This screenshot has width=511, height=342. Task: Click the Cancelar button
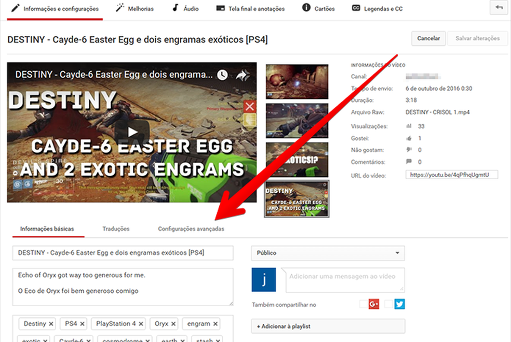(428, 38)
